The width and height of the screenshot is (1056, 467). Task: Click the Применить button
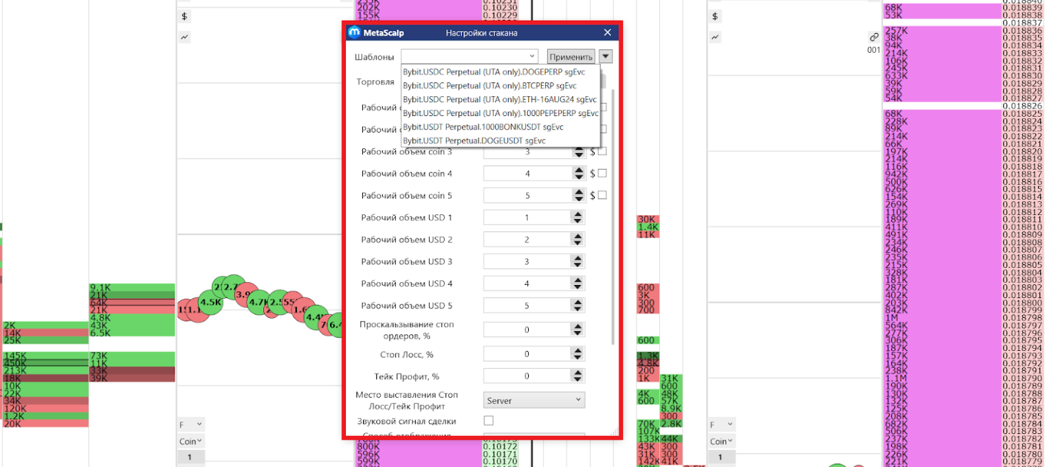571,57
